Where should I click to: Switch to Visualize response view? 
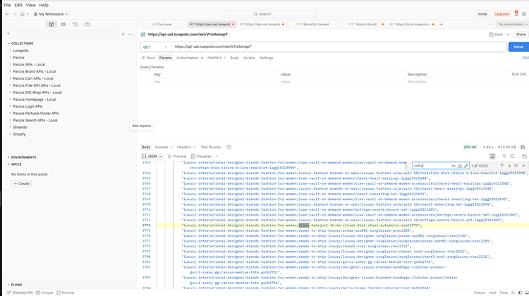202,156
